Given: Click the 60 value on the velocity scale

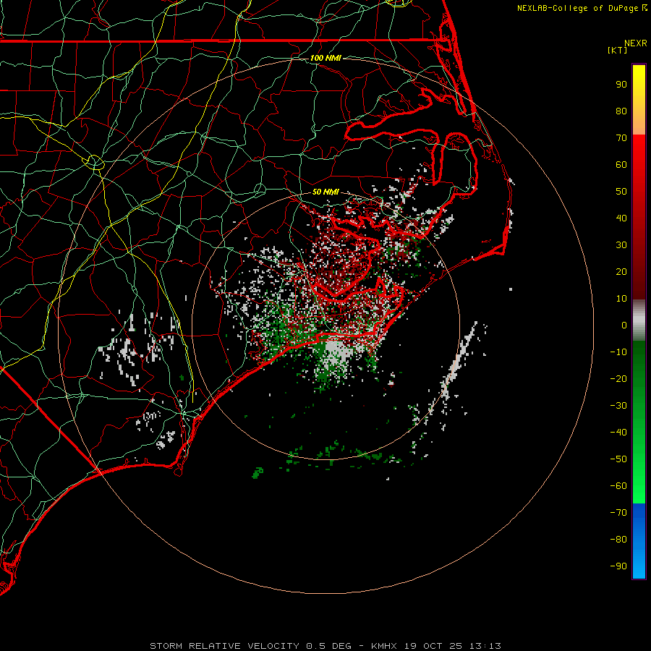Looking at the screenshot, I should 621,164.
